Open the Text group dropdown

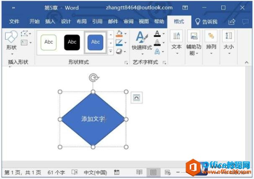click(176, 43)
